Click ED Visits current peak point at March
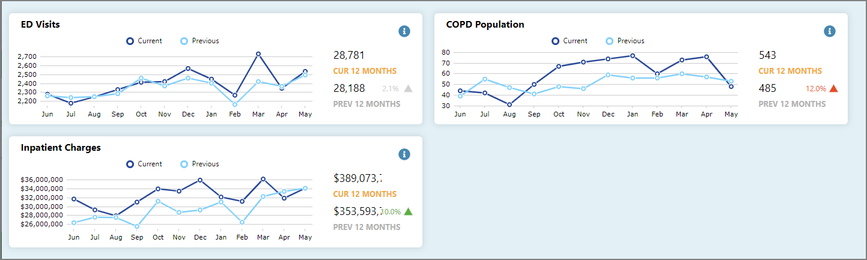This screenshot has height=260, width=867. coord(258,54)
